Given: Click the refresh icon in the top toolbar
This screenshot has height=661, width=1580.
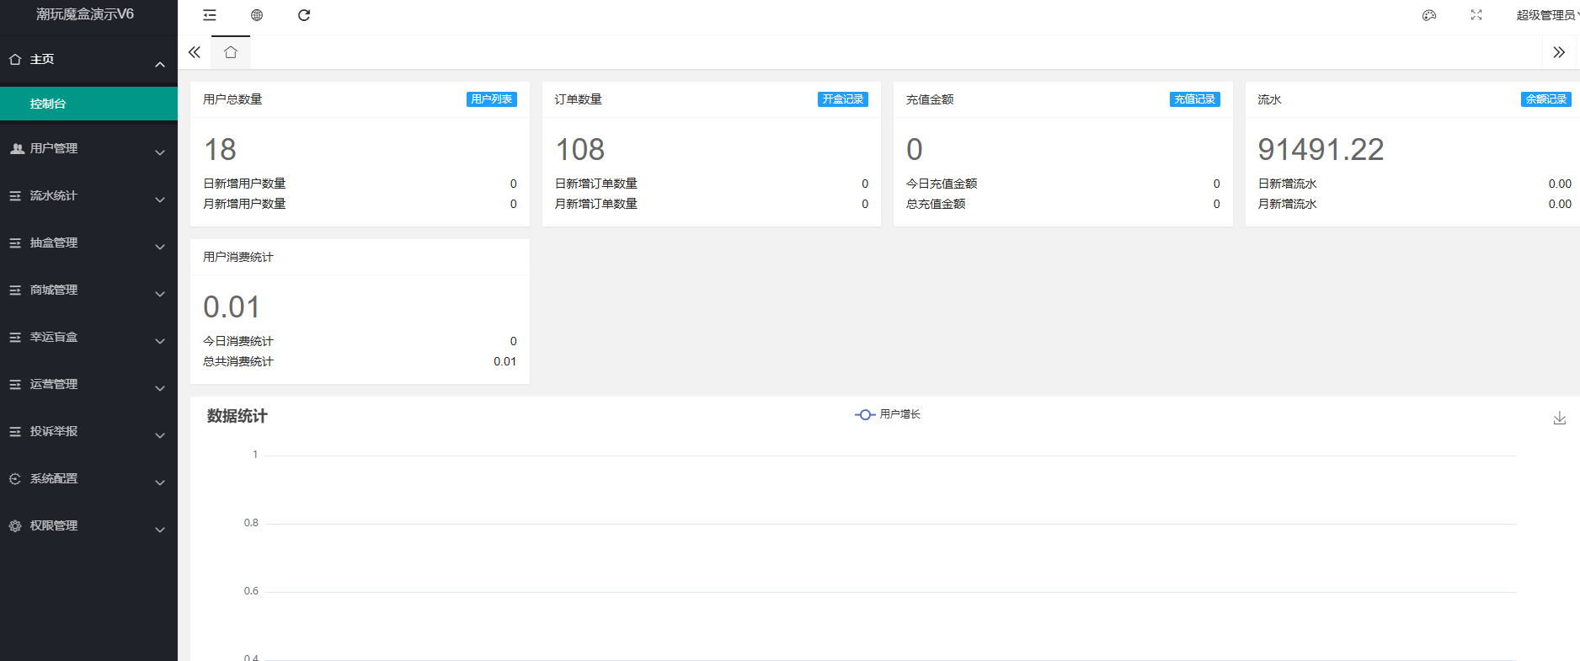Looking at the screenshot, I should 304,15.
